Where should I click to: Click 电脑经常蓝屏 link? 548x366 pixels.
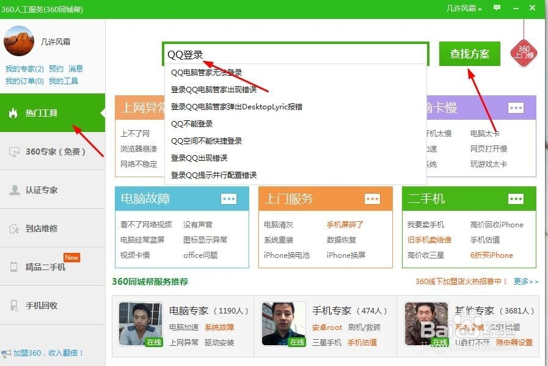click(142, 240)
